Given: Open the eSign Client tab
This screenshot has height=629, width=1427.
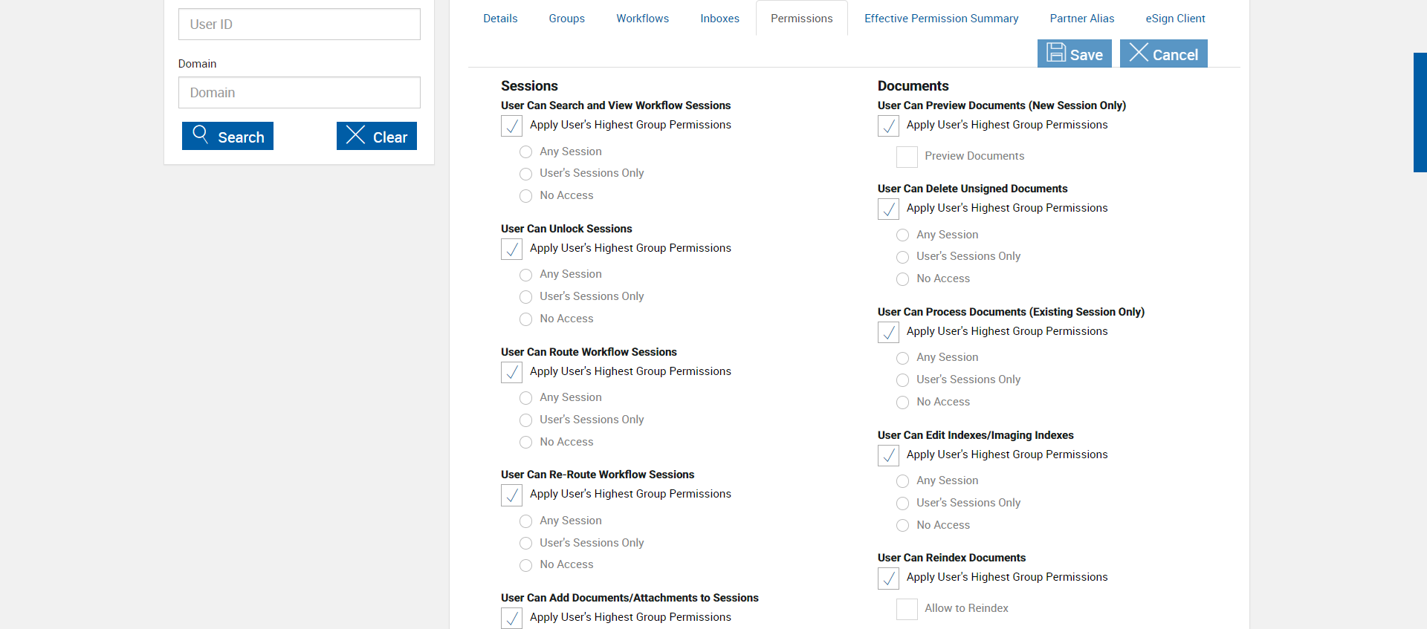Looking at the screenshot, I should click(1175, 19).
